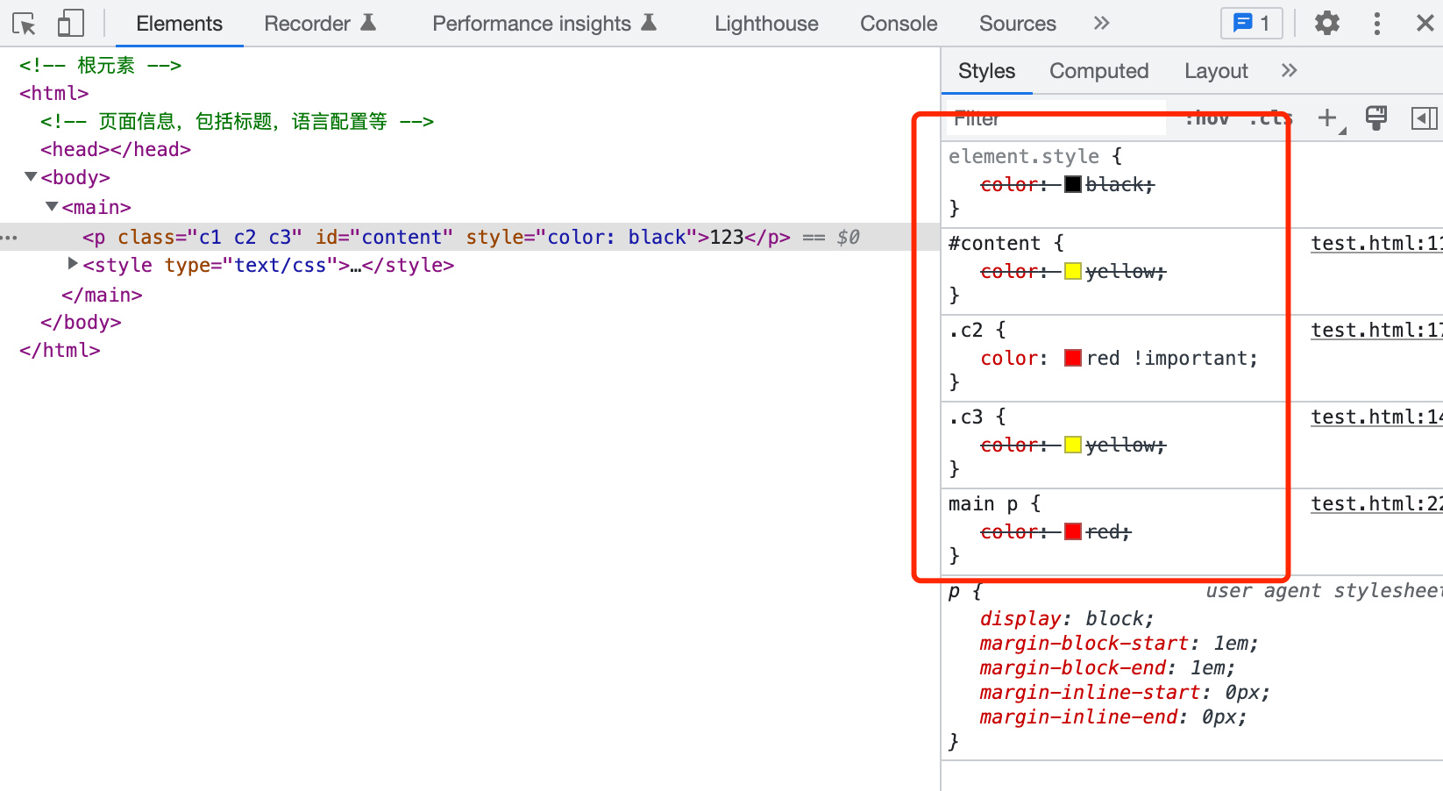Expand the style type text/css node
1443x791 pixels.
tap(73, 263)
